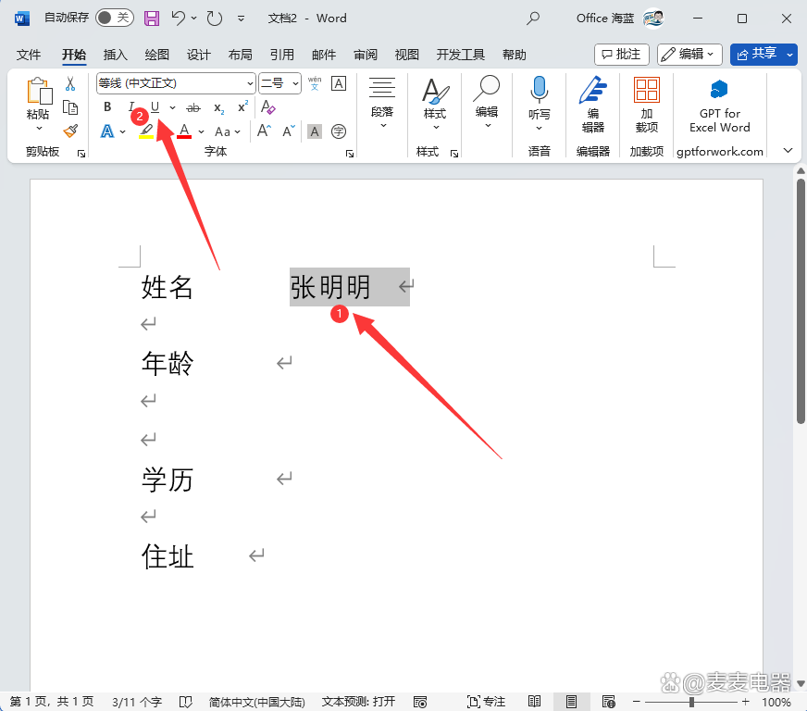Click the accessibility book icon in status bar
Image resolution: width=807 pixels, height=711 pixels.
[185, 702]
